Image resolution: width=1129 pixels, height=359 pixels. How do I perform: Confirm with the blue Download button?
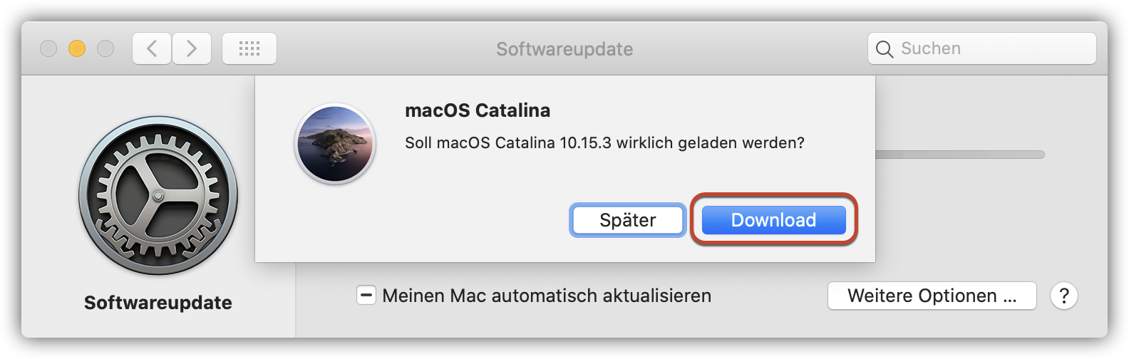coord(773,220)
